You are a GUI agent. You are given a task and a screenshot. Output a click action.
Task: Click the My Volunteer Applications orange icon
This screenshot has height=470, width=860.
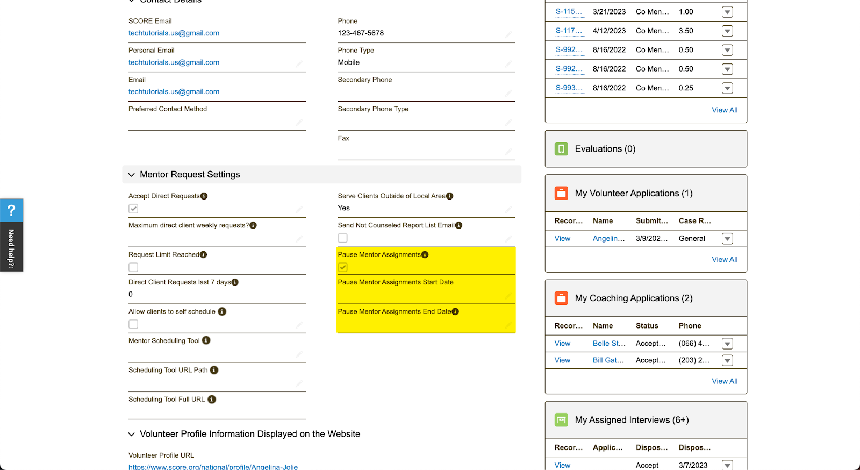561,194
